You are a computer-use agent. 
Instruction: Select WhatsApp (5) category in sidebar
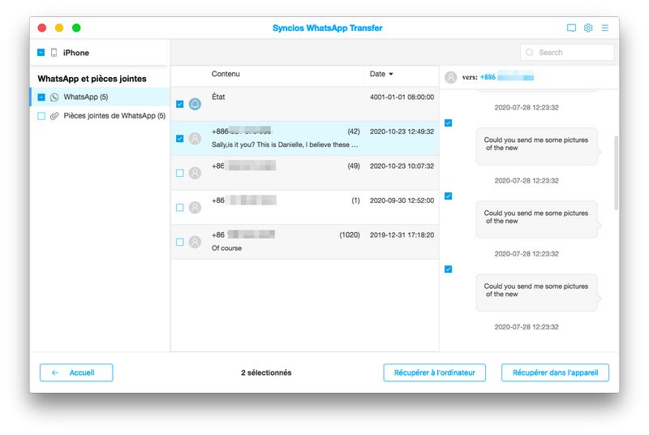click(x=100, y=97)
